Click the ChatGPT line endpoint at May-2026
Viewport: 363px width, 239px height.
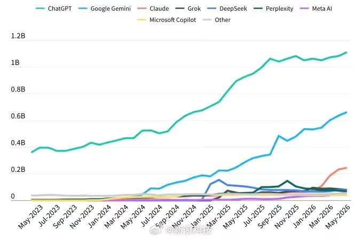coord(346,52)
